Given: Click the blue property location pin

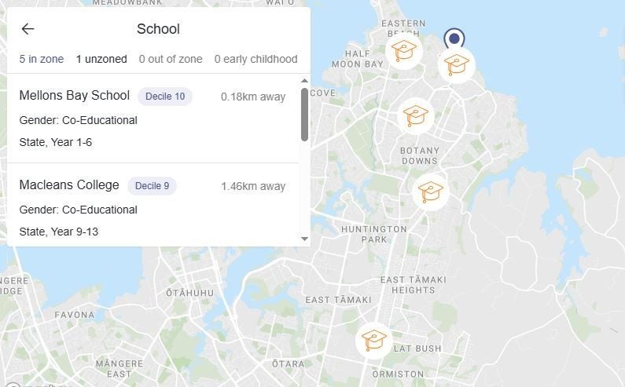Looking at the screenshot, I should click(x=454, y=39).
